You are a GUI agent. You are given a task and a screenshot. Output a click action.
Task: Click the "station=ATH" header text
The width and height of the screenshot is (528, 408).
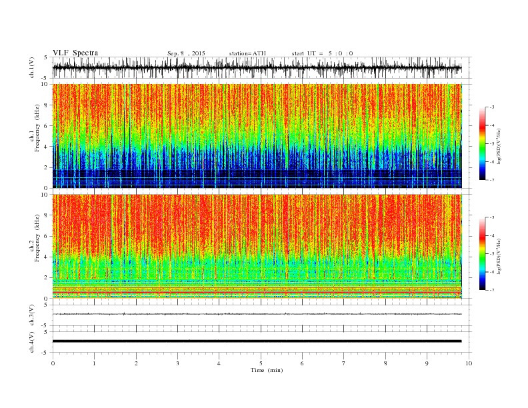(x=247, y=53)
